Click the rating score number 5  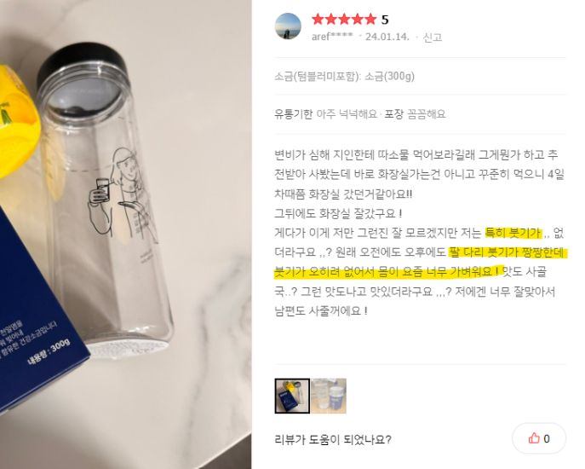coord(385,20)
